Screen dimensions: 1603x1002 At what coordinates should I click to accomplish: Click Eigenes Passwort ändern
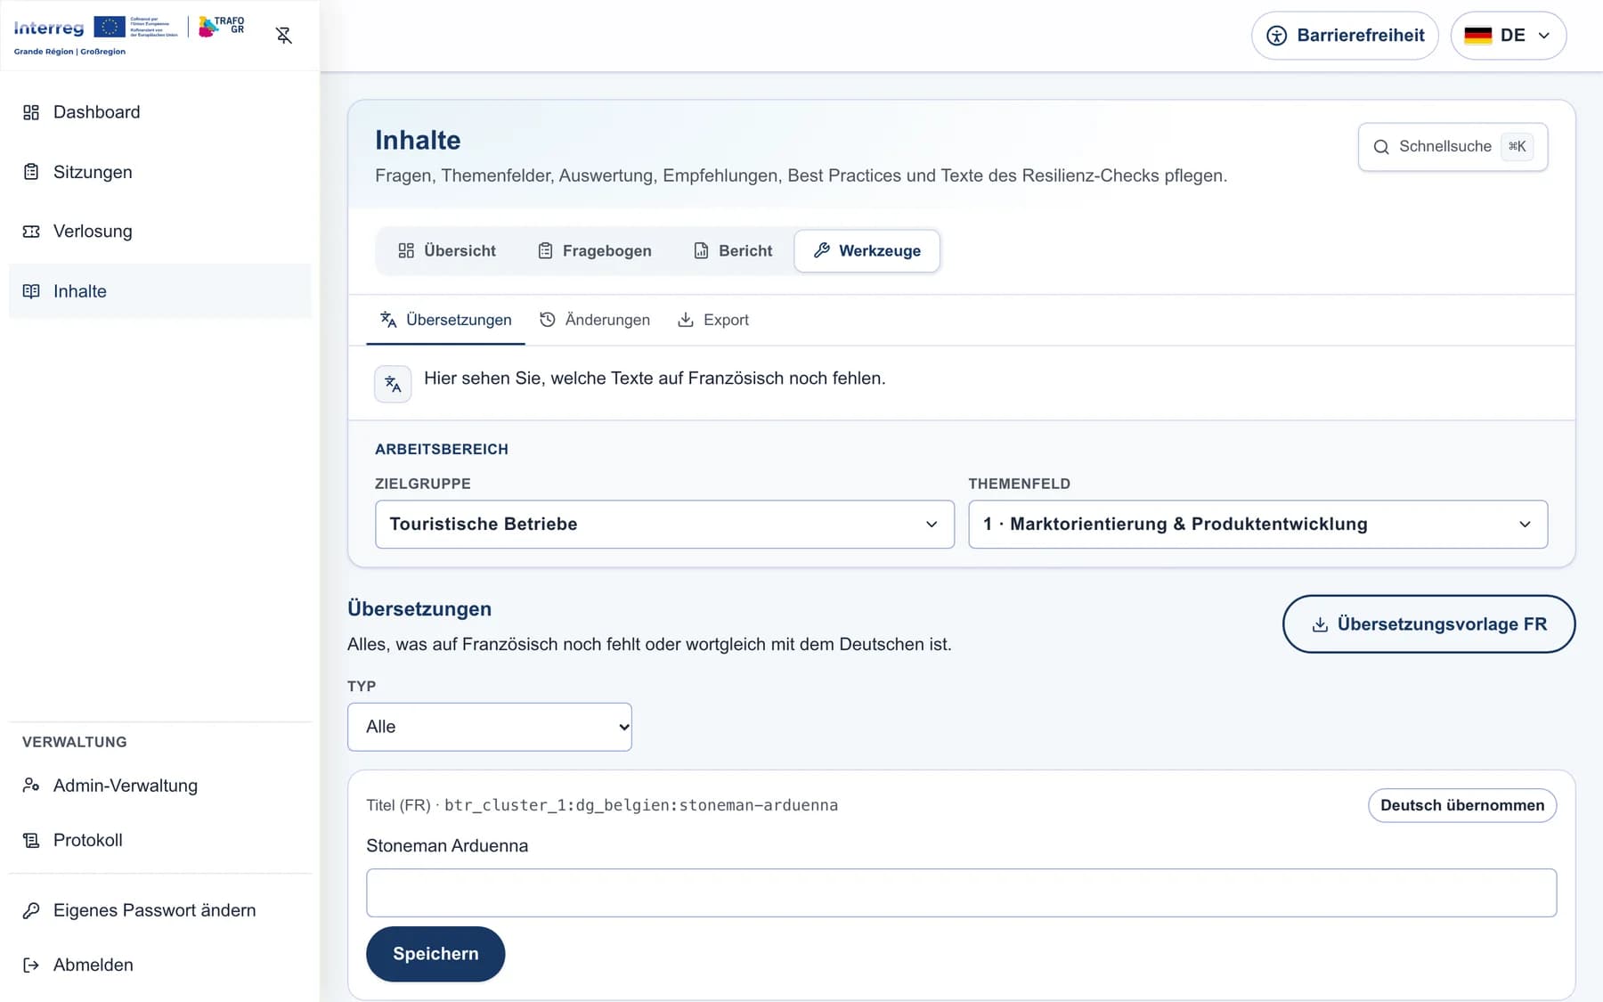pyautogui.click(x=160, y=910)
